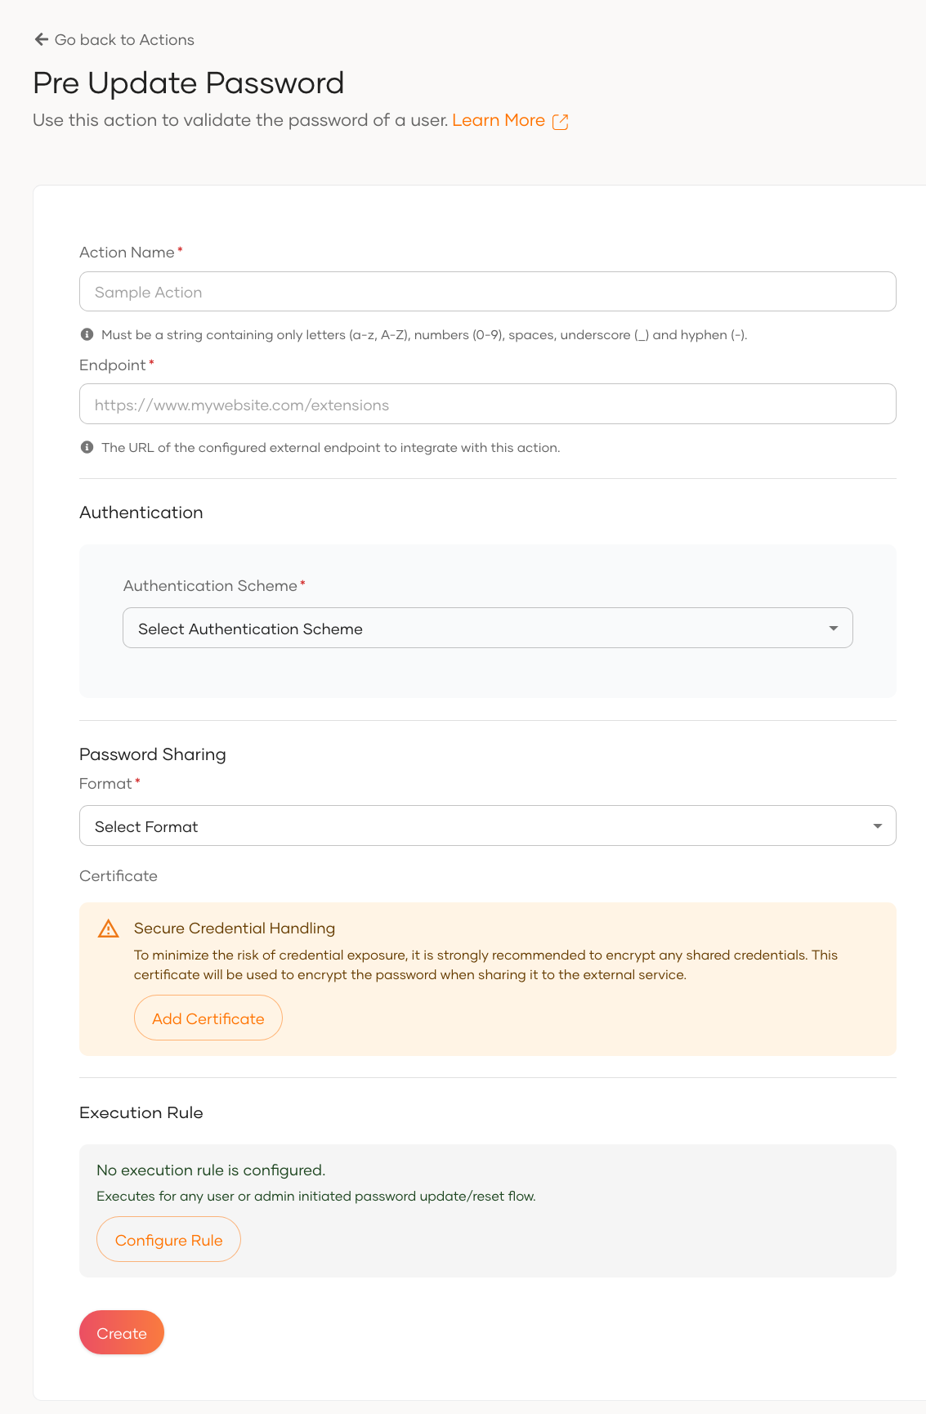Click the info icon below the Endpoint field

tap(86, 447)
